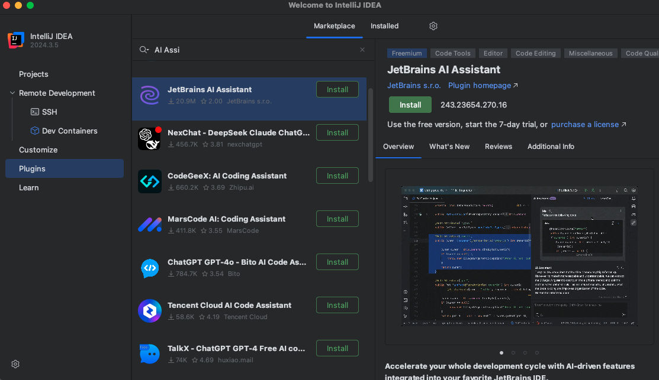Image resolution: width=659 pixels, height=380 pixels.
Task: Click the Code Editing tag
Action: pos(535,53)
